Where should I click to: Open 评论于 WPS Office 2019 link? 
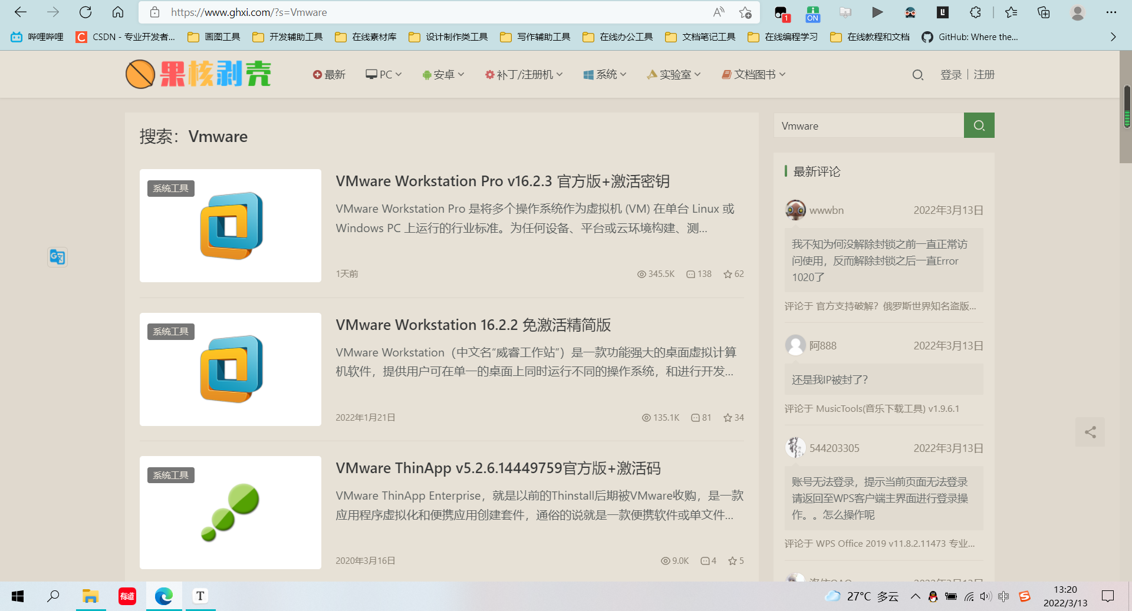879,543
